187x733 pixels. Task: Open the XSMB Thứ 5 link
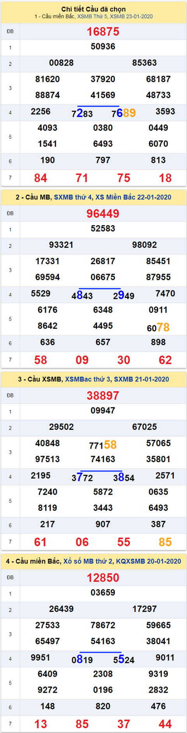(93, 16)
